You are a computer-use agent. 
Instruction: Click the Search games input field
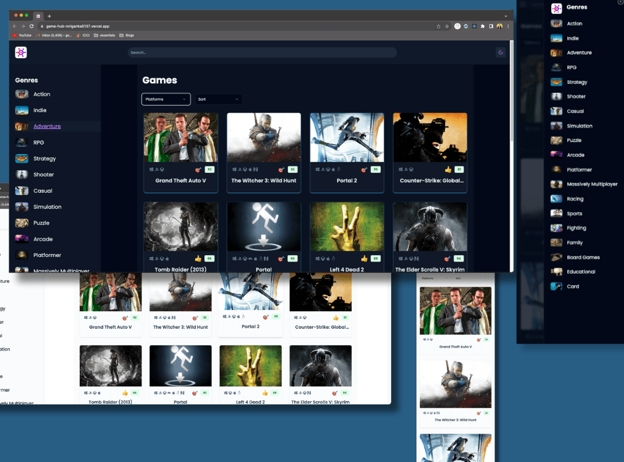(262, 52)
